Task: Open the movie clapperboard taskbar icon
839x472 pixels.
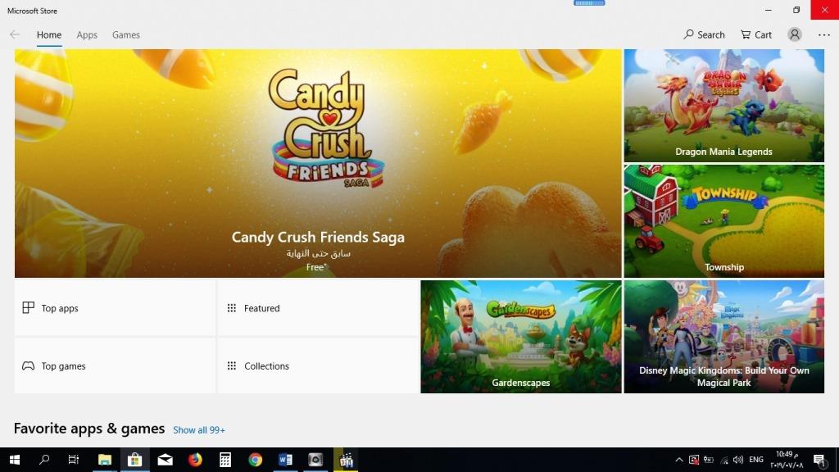Action: pyautogui.click(x=347, y=460)
